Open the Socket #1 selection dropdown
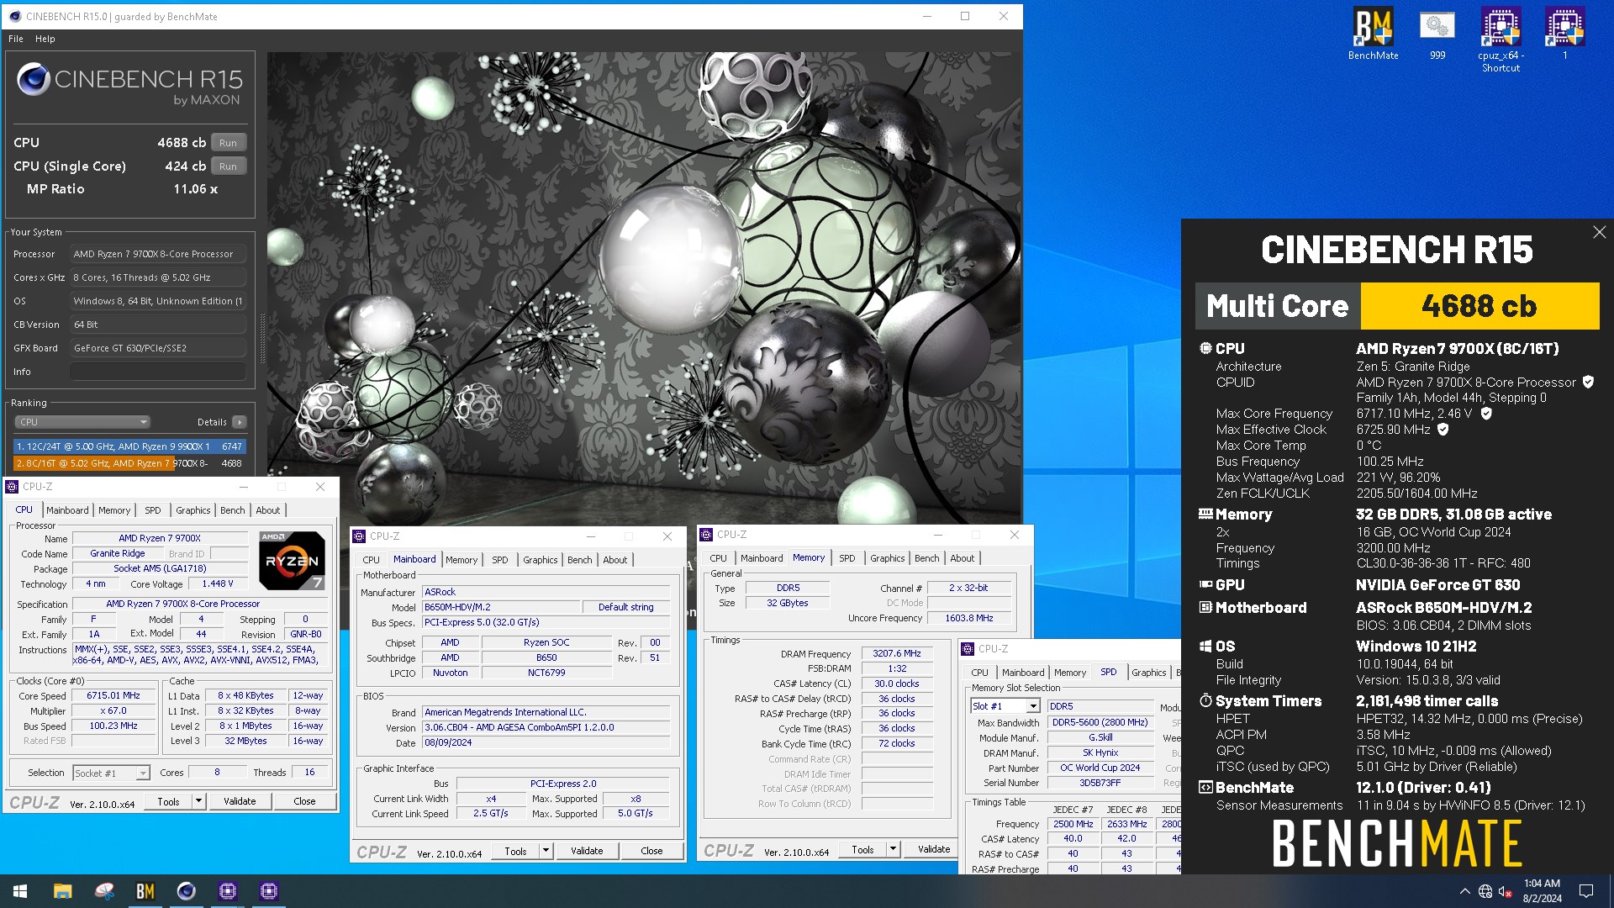 click(x=111, y=773)
